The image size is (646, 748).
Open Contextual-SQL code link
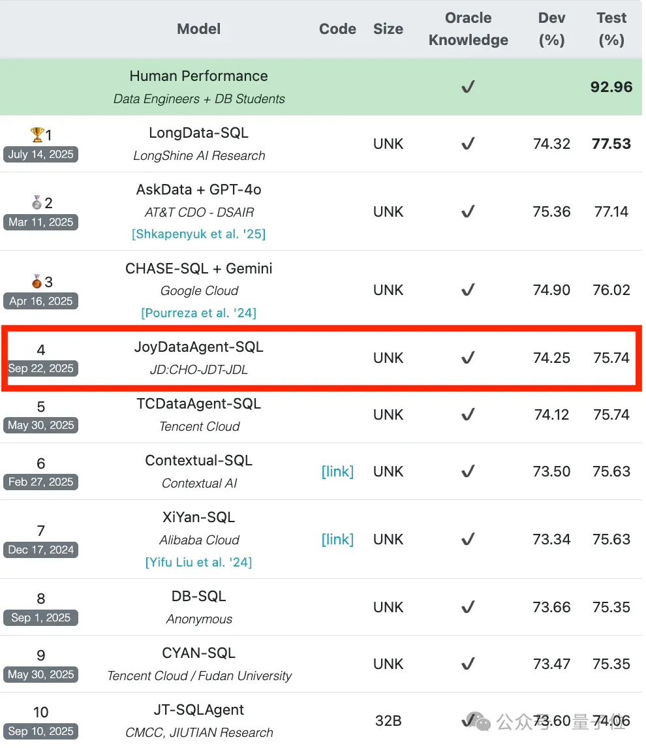click(337, 471)
